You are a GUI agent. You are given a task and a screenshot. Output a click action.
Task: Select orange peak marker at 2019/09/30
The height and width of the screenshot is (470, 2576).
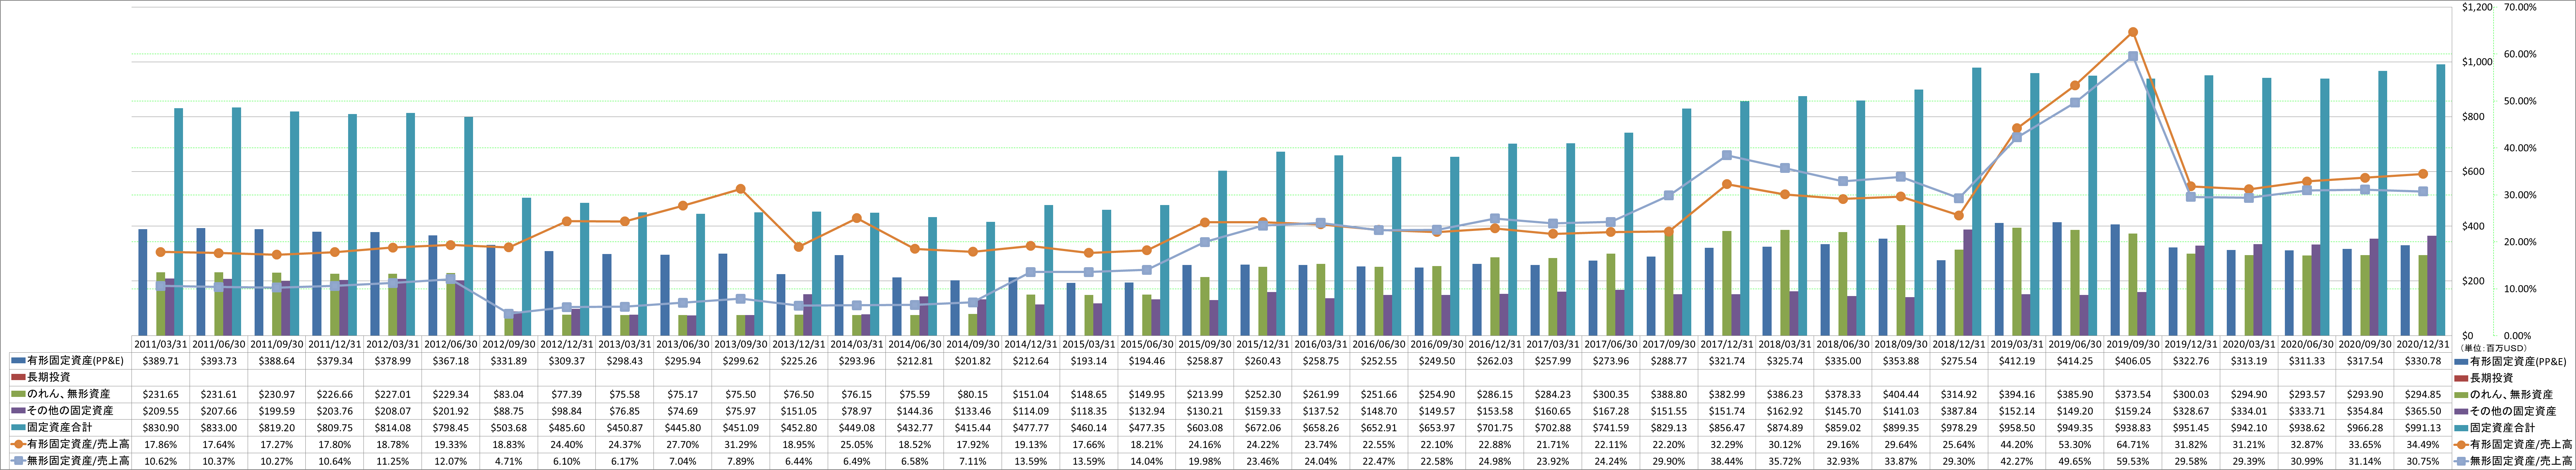(2133, 32)
